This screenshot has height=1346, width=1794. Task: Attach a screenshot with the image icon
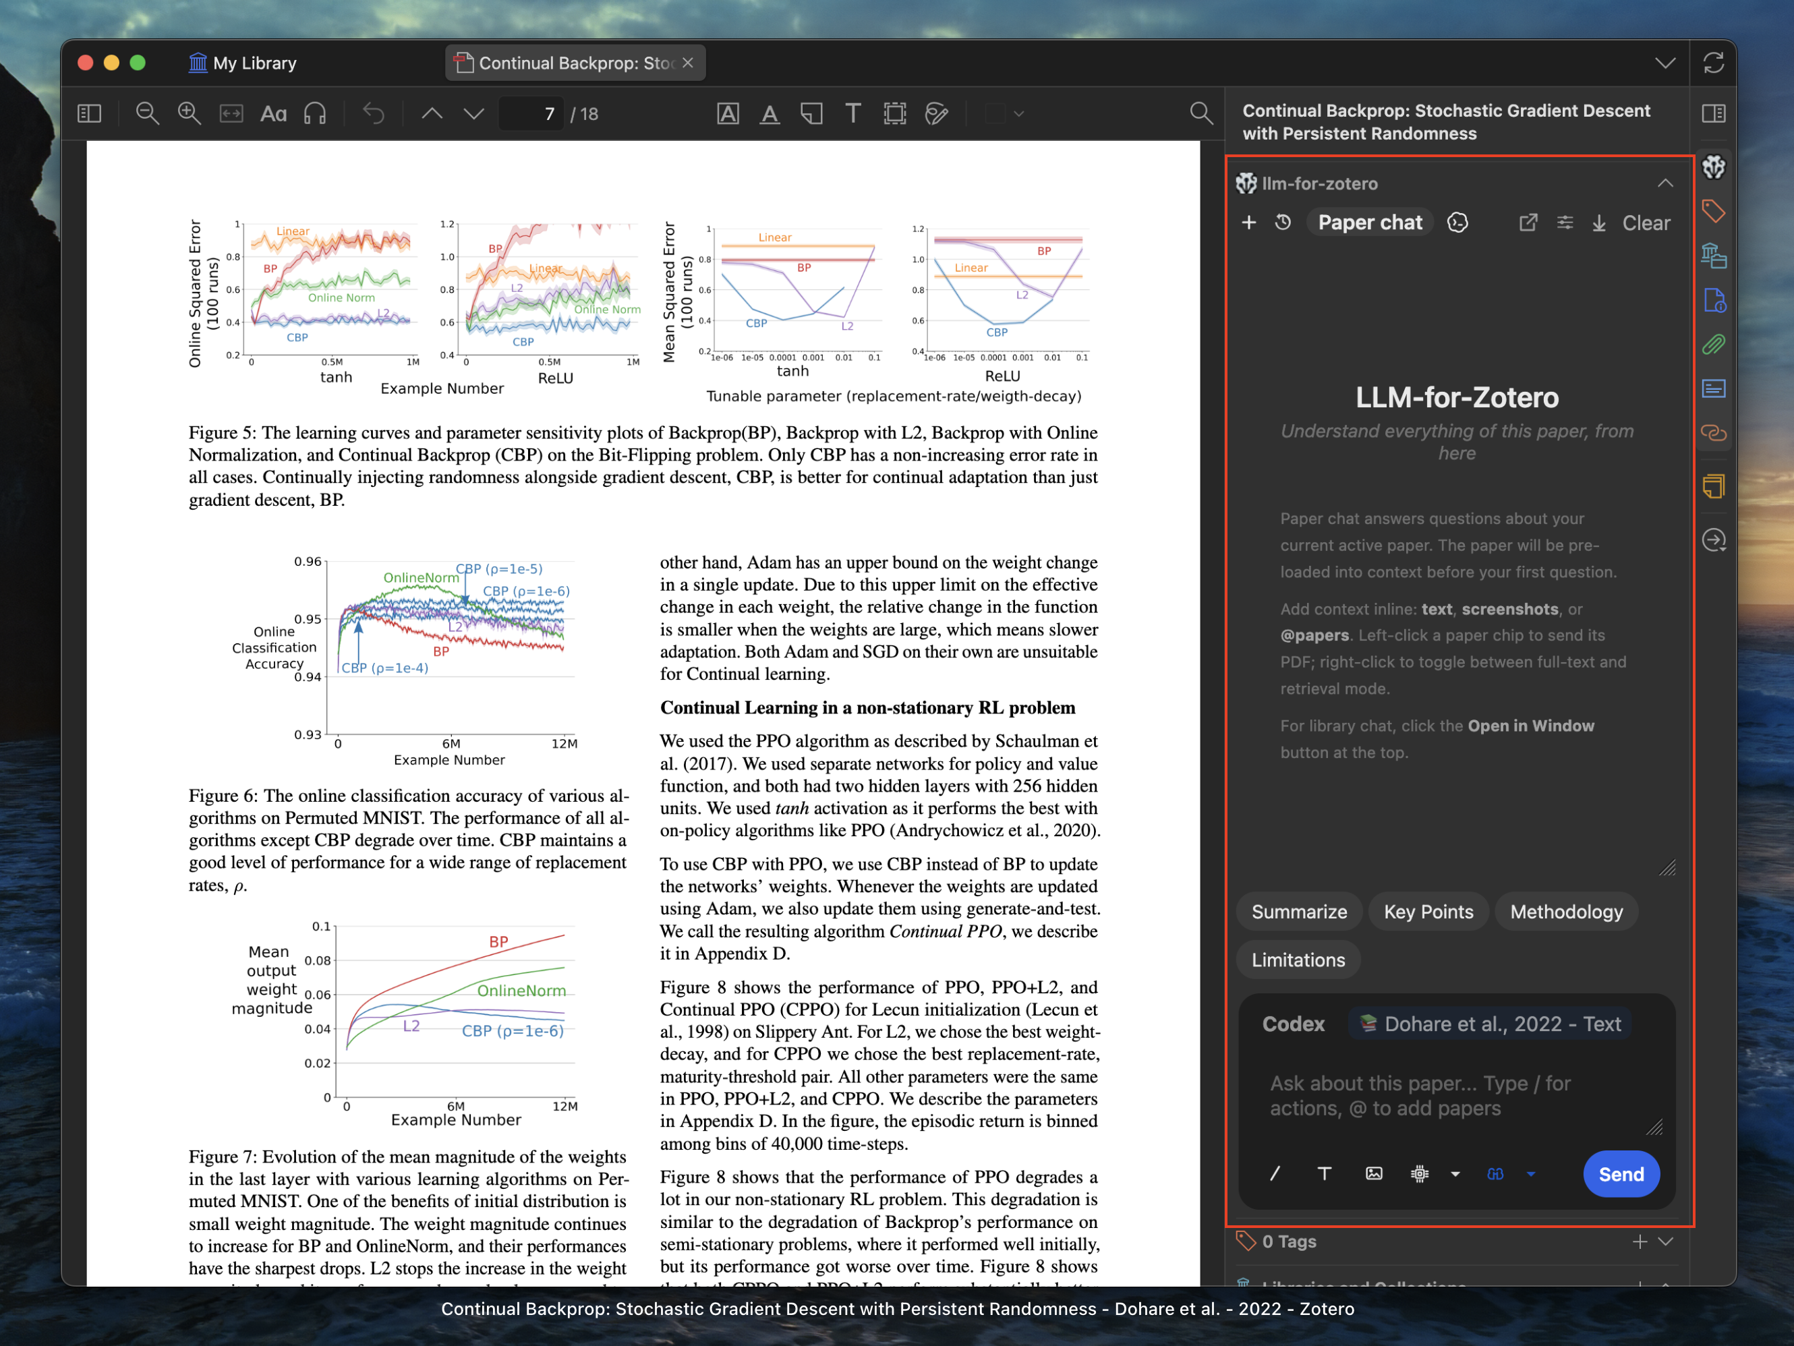(1374, 1173)
